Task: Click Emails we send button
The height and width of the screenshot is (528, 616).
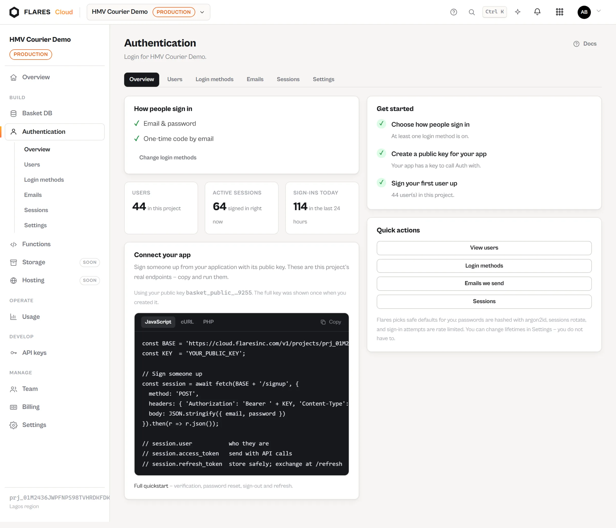Action: pyautogui.click(x=484, y=283)
